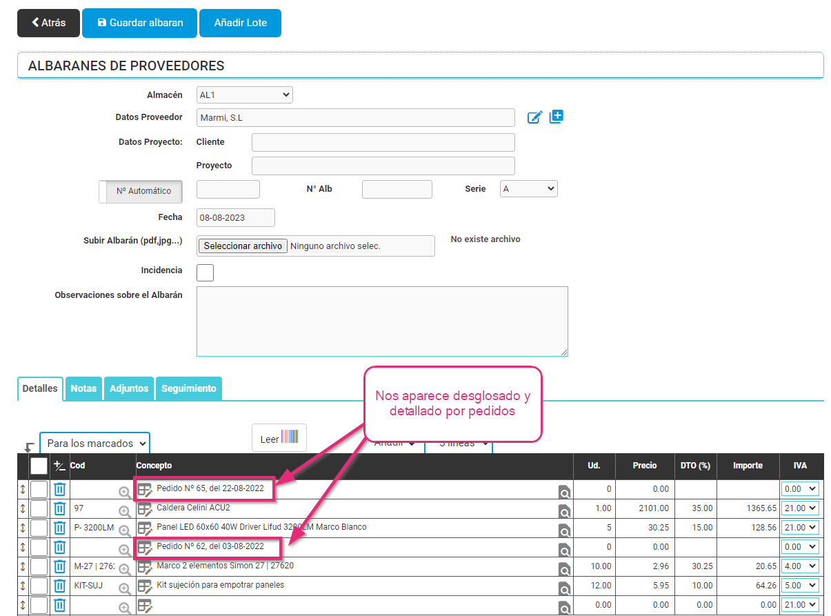Click the edit supplier pencil icon
Viewport: 831px width, 616px height.
pyautogui.click(x=534, y=117)
